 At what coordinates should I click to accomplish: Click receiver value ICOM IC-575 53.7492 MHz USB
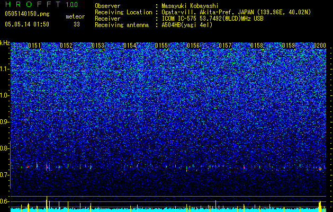(x=212, y=19)
